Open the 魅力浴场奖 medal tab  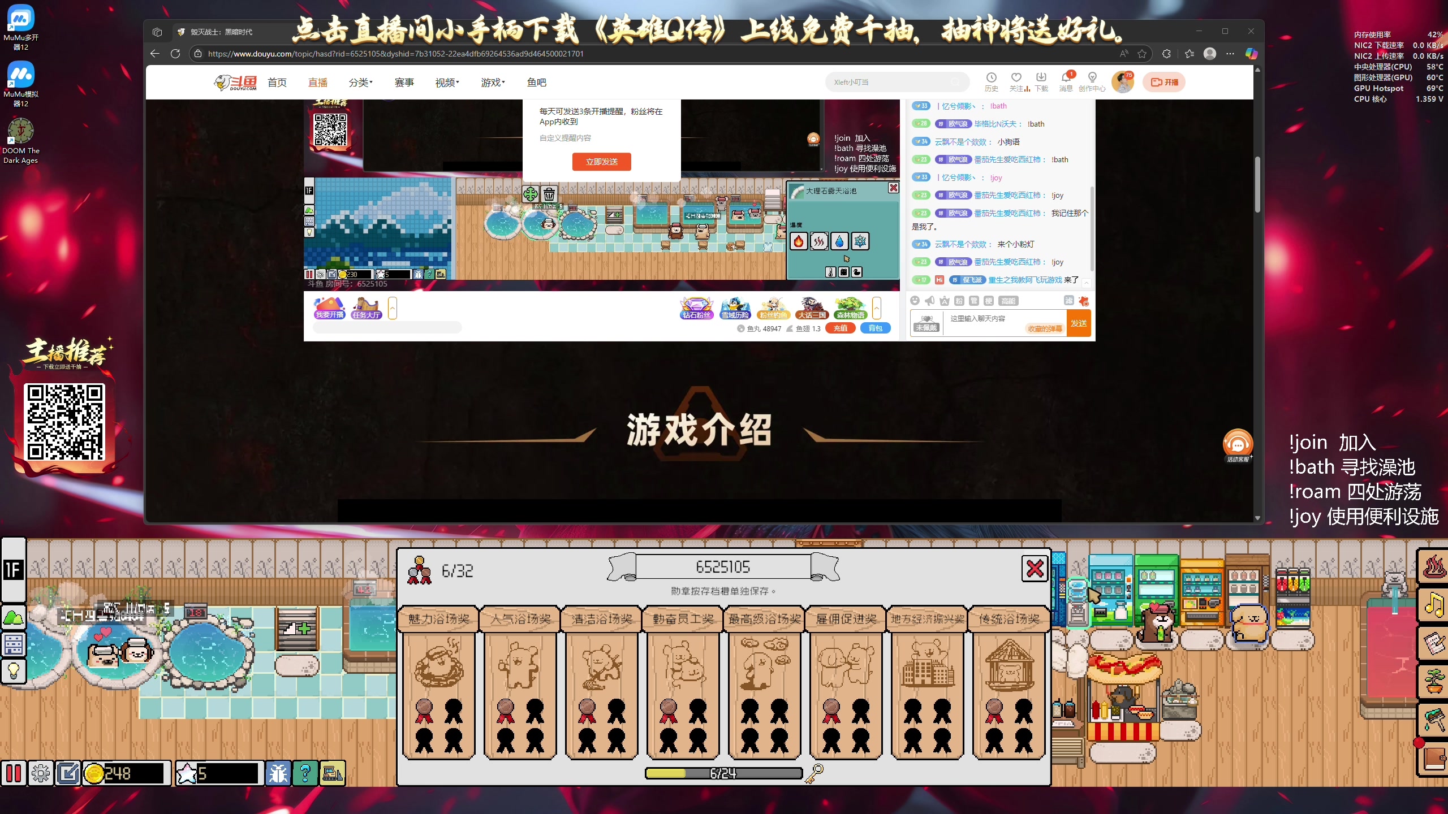(438, 619)
